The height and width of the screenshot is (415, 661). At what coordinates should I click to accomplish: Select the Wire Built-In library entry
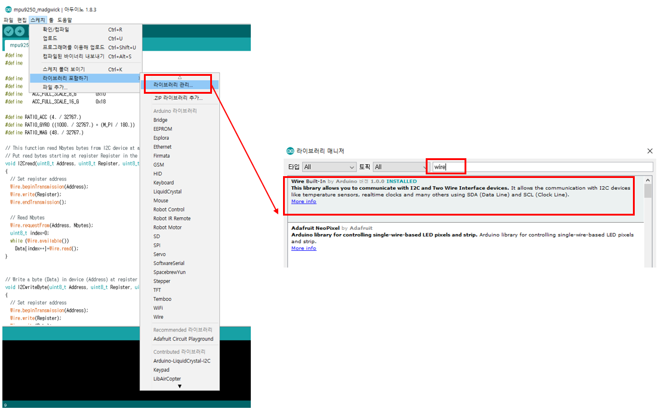tap(465, 199)
